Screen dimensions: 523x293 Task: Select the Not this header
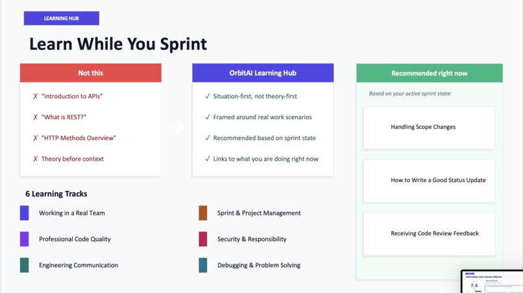tap(91, 73)
